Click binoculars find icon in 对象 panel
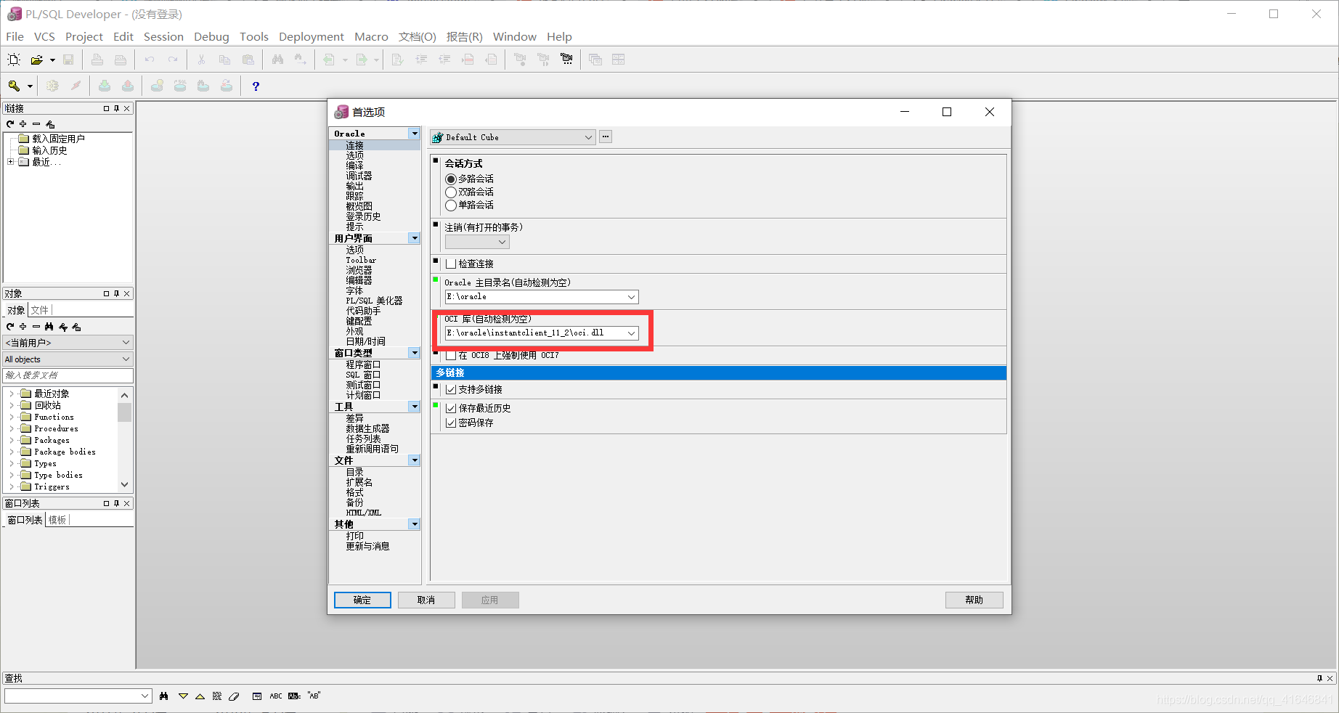This screenshot has height=713, width=1339. (49, 327)
